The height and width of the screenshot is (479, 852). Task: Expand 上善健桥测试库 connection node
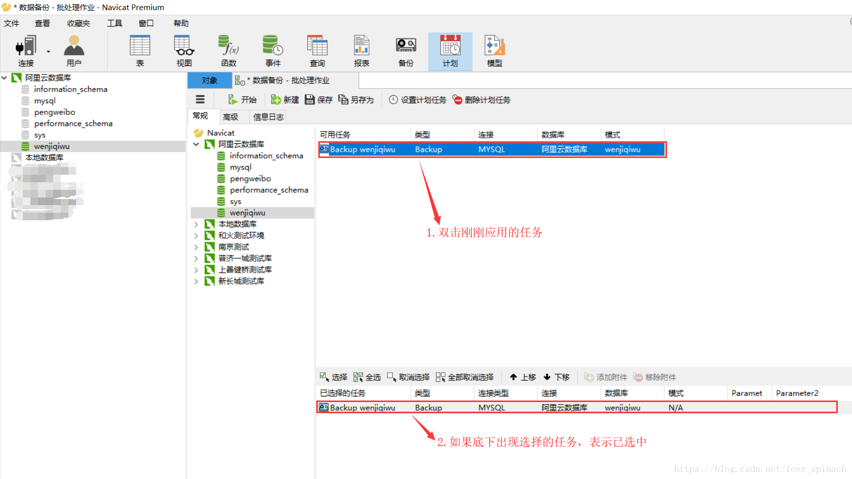196,270
